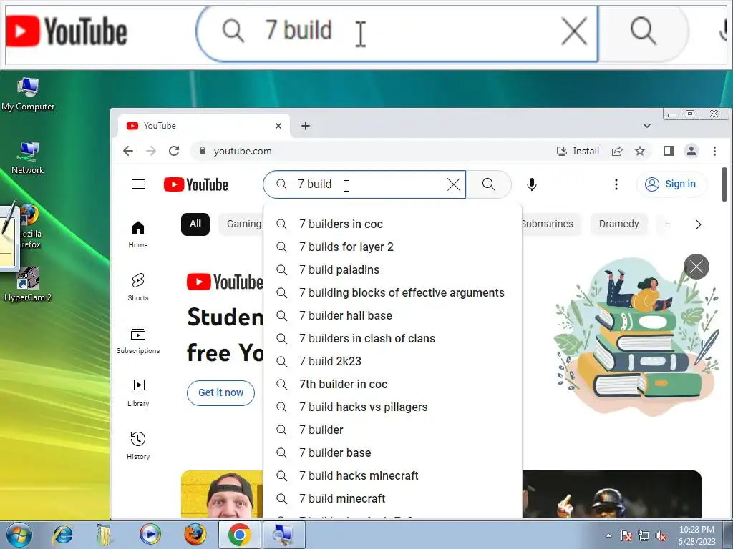Open the video thumbnail with man in cap
This screenshot has height=549, width=733.
click(x=223, y=494)
